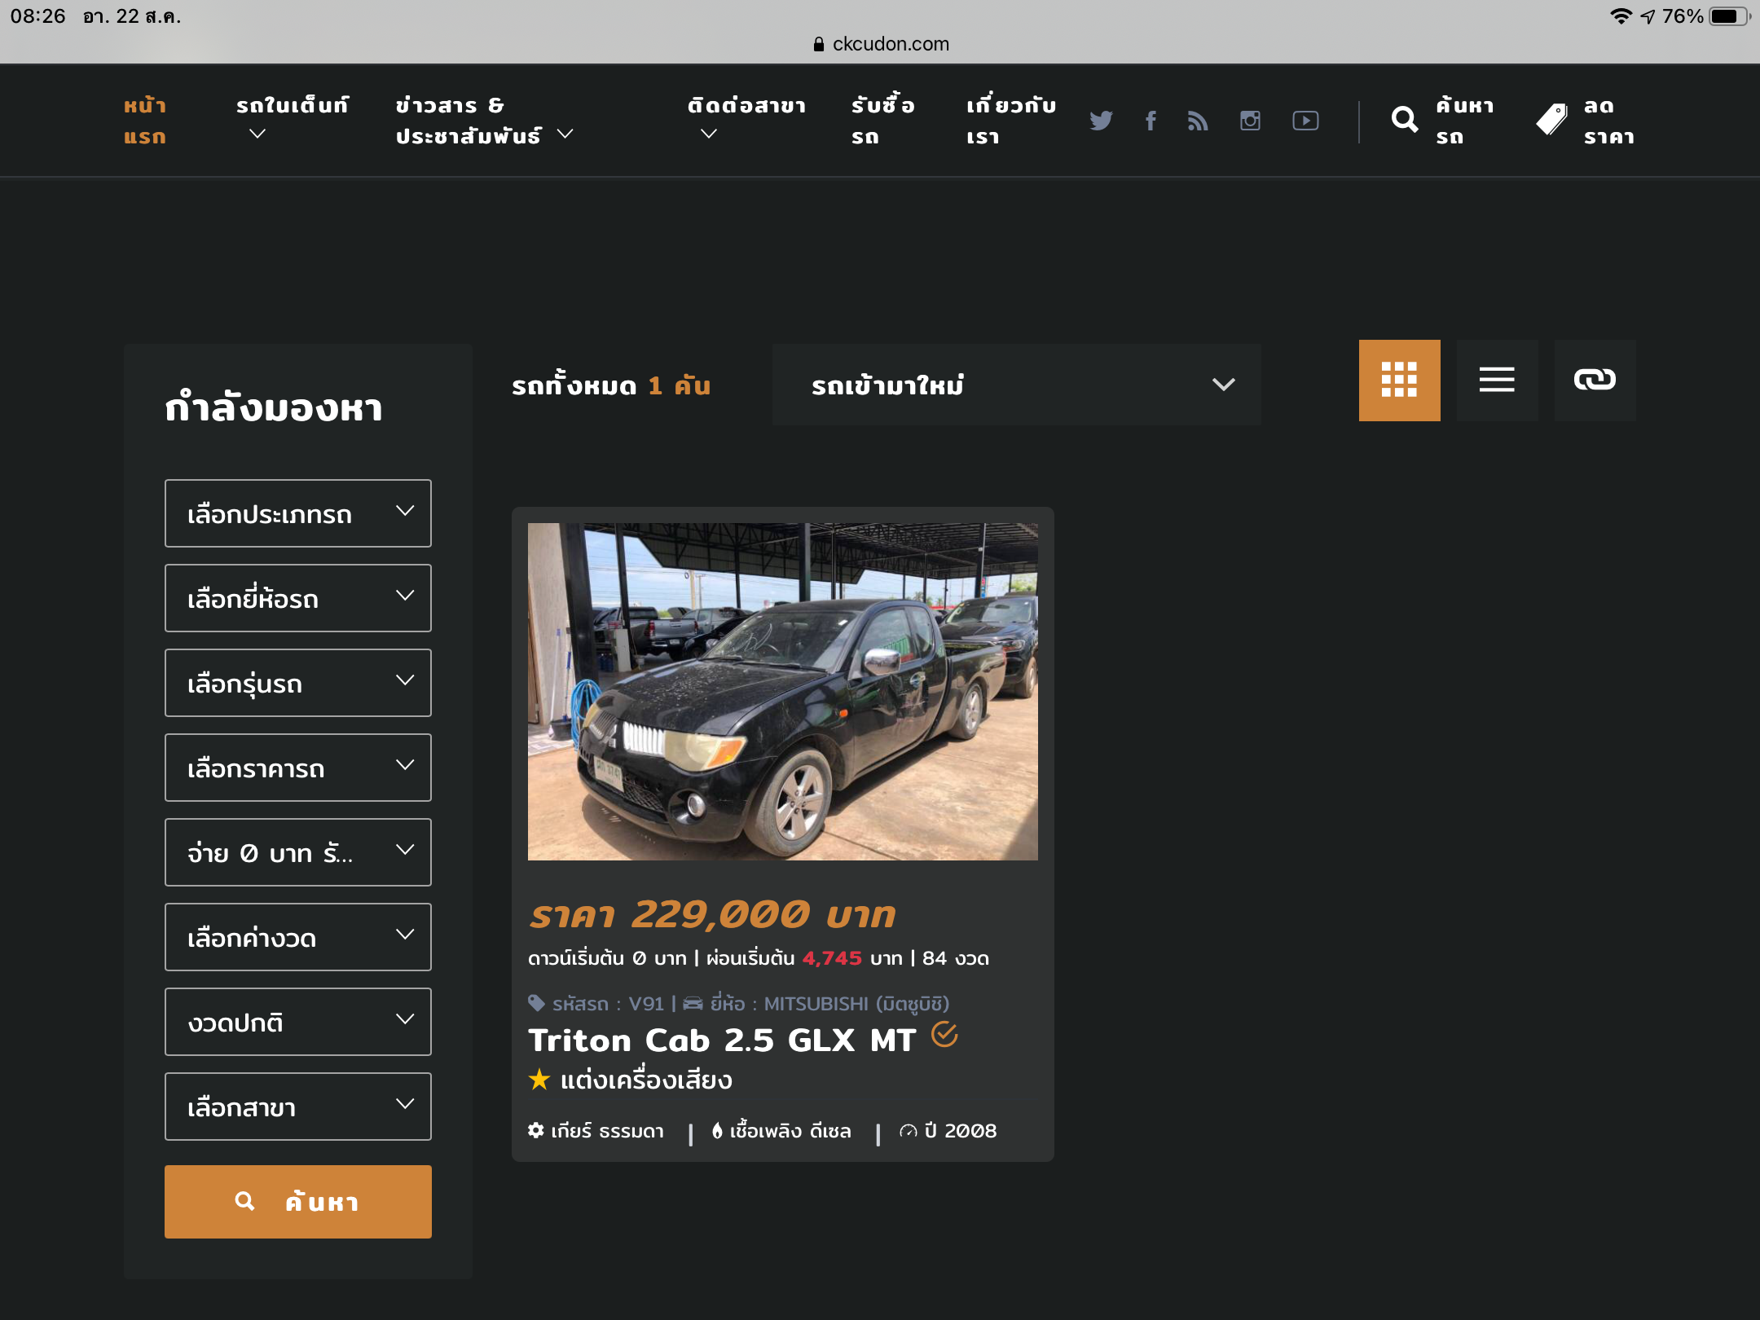Screen dimensions: 1760x1320
Task: Open the Twitter social icon
Action: click(x=1101, y=121)
